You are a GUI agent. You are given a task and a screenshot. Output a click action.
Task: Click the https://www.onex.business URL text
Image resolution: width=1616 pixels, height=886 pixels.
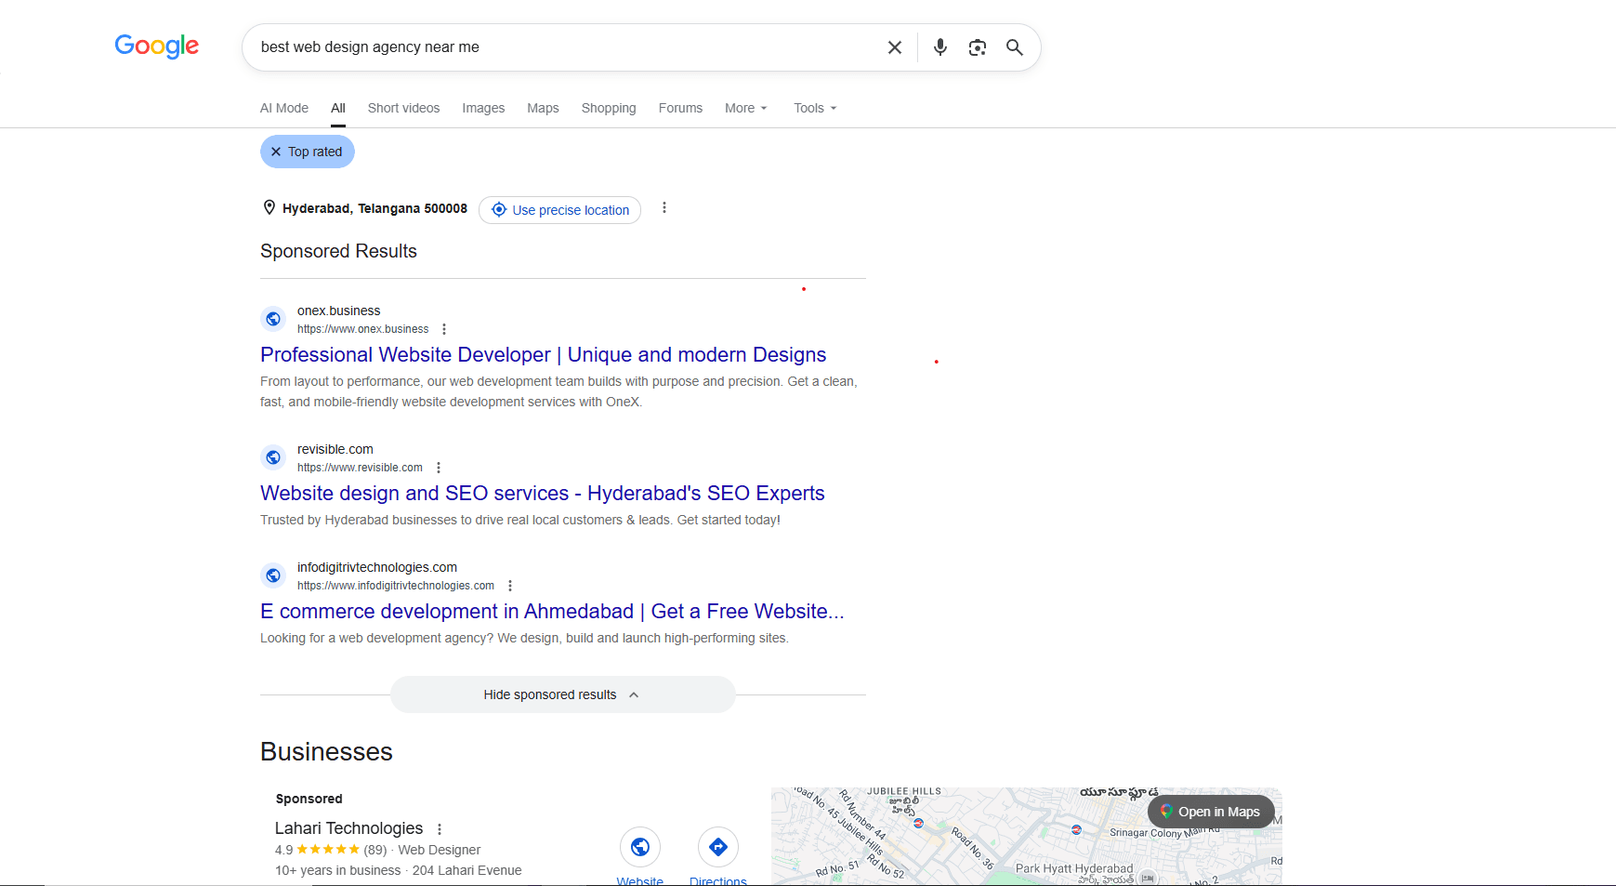point(363,329)
